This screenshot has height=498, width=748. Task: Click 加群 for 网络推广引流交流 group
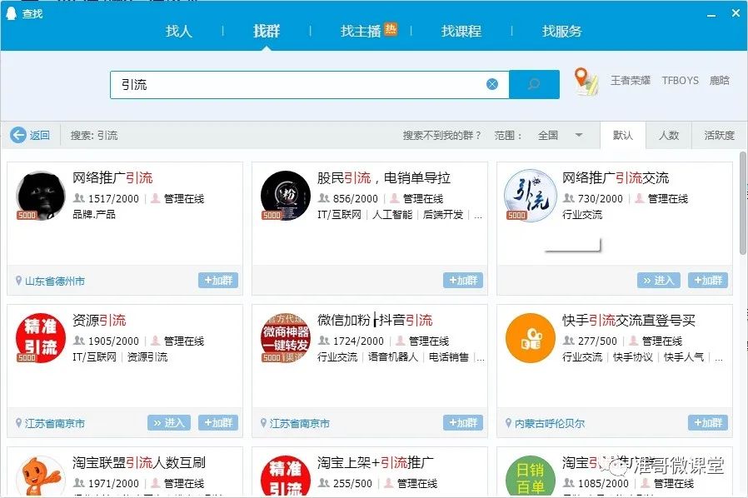click(708, 281)
